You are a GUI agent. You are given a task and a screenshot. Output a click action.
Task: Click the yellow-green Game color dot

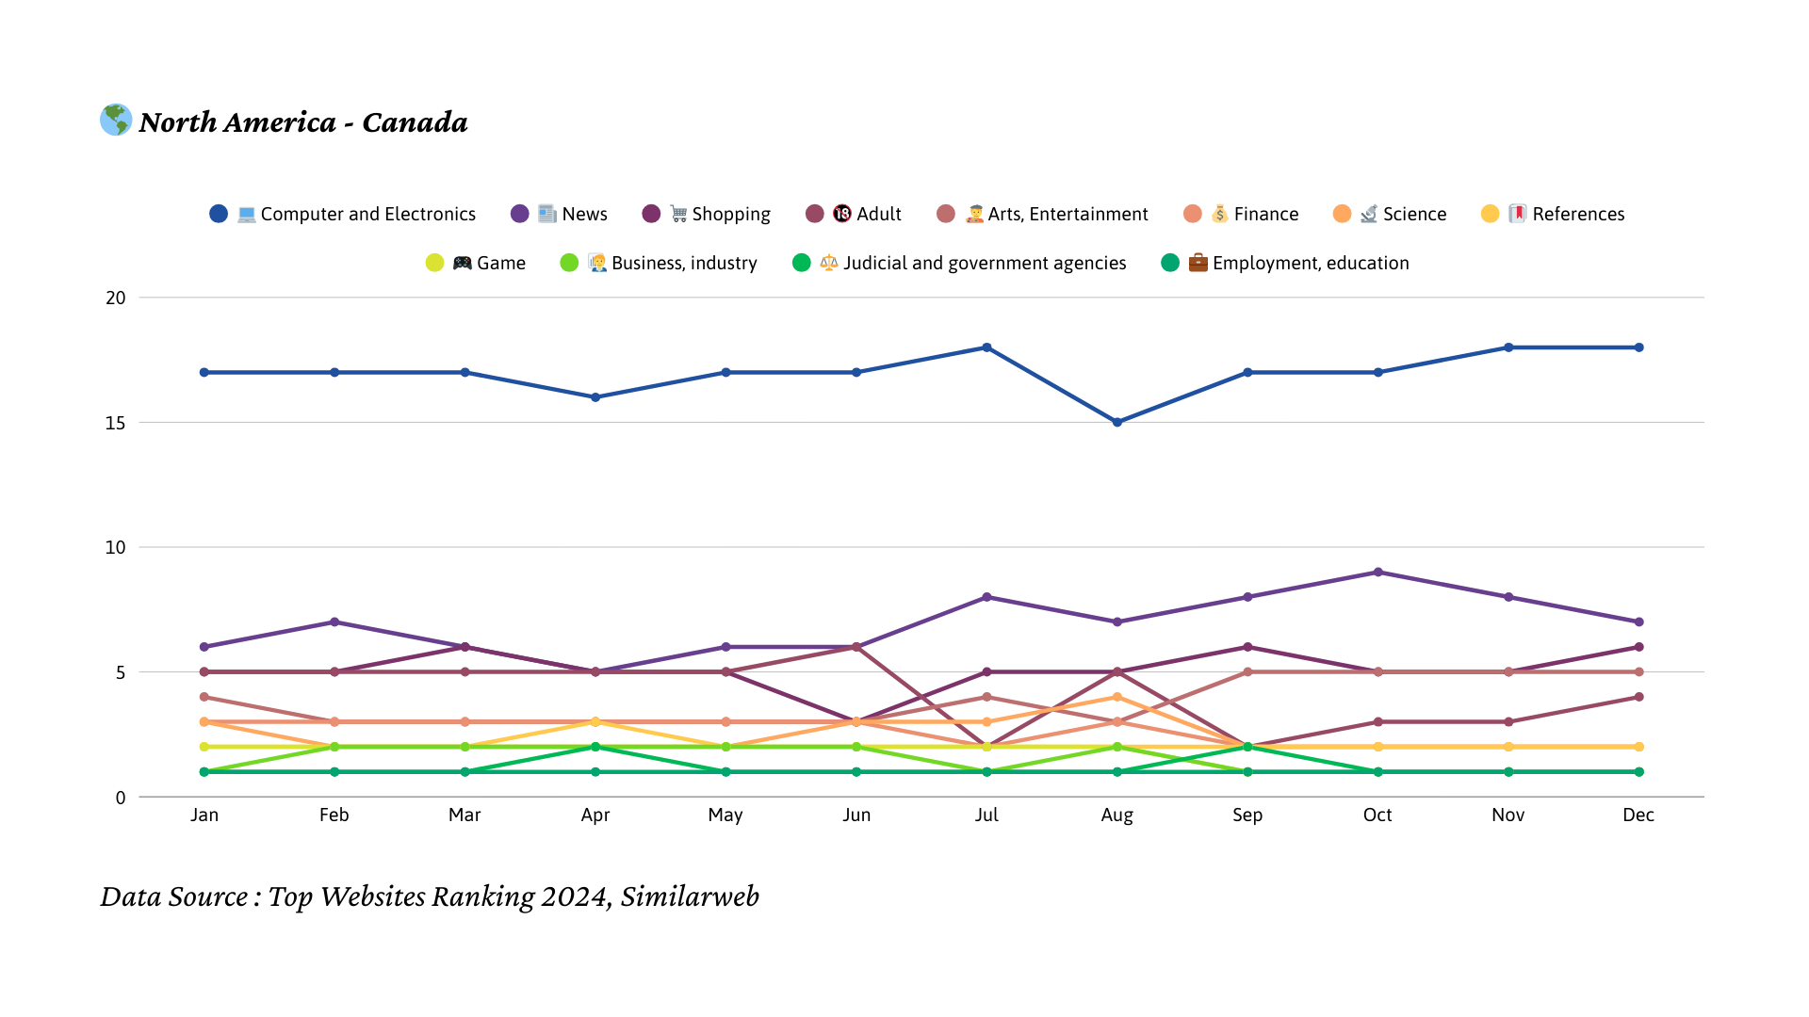(x=434, y=263)
